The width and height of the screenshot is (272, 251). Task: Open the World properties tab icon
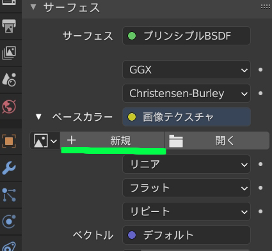coord(9,107)
